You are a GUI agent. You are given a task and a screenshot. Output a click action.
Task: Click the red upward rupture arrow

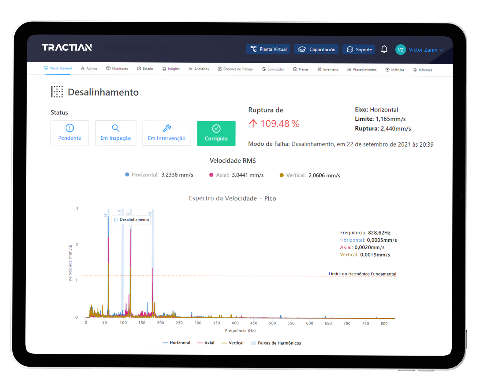pyautogui.click(x=253, y=123)
